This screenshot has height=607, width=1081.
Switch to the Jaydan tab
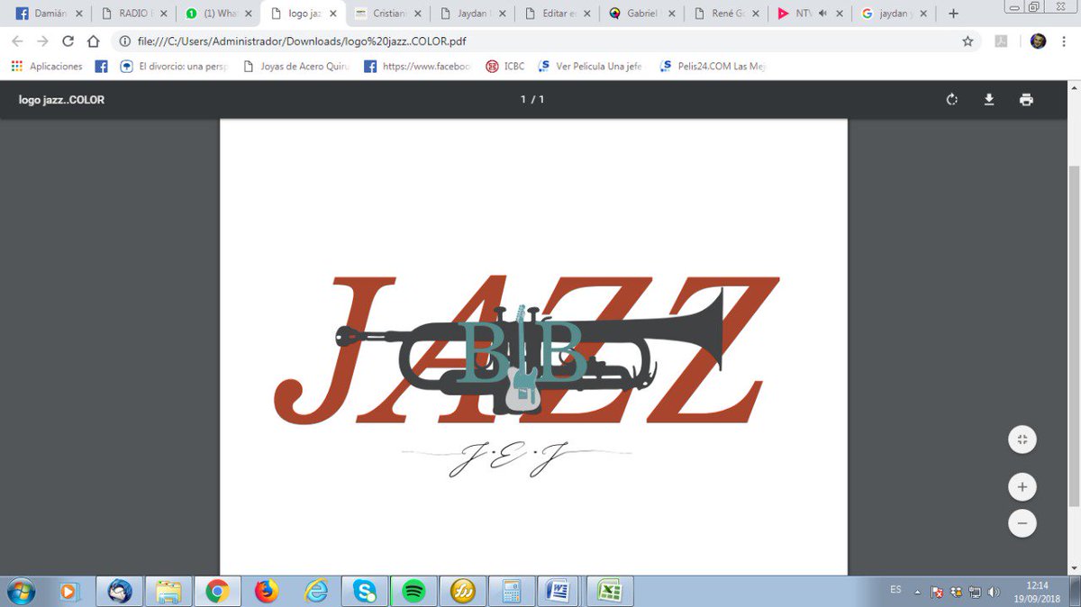tap(471, 14)
